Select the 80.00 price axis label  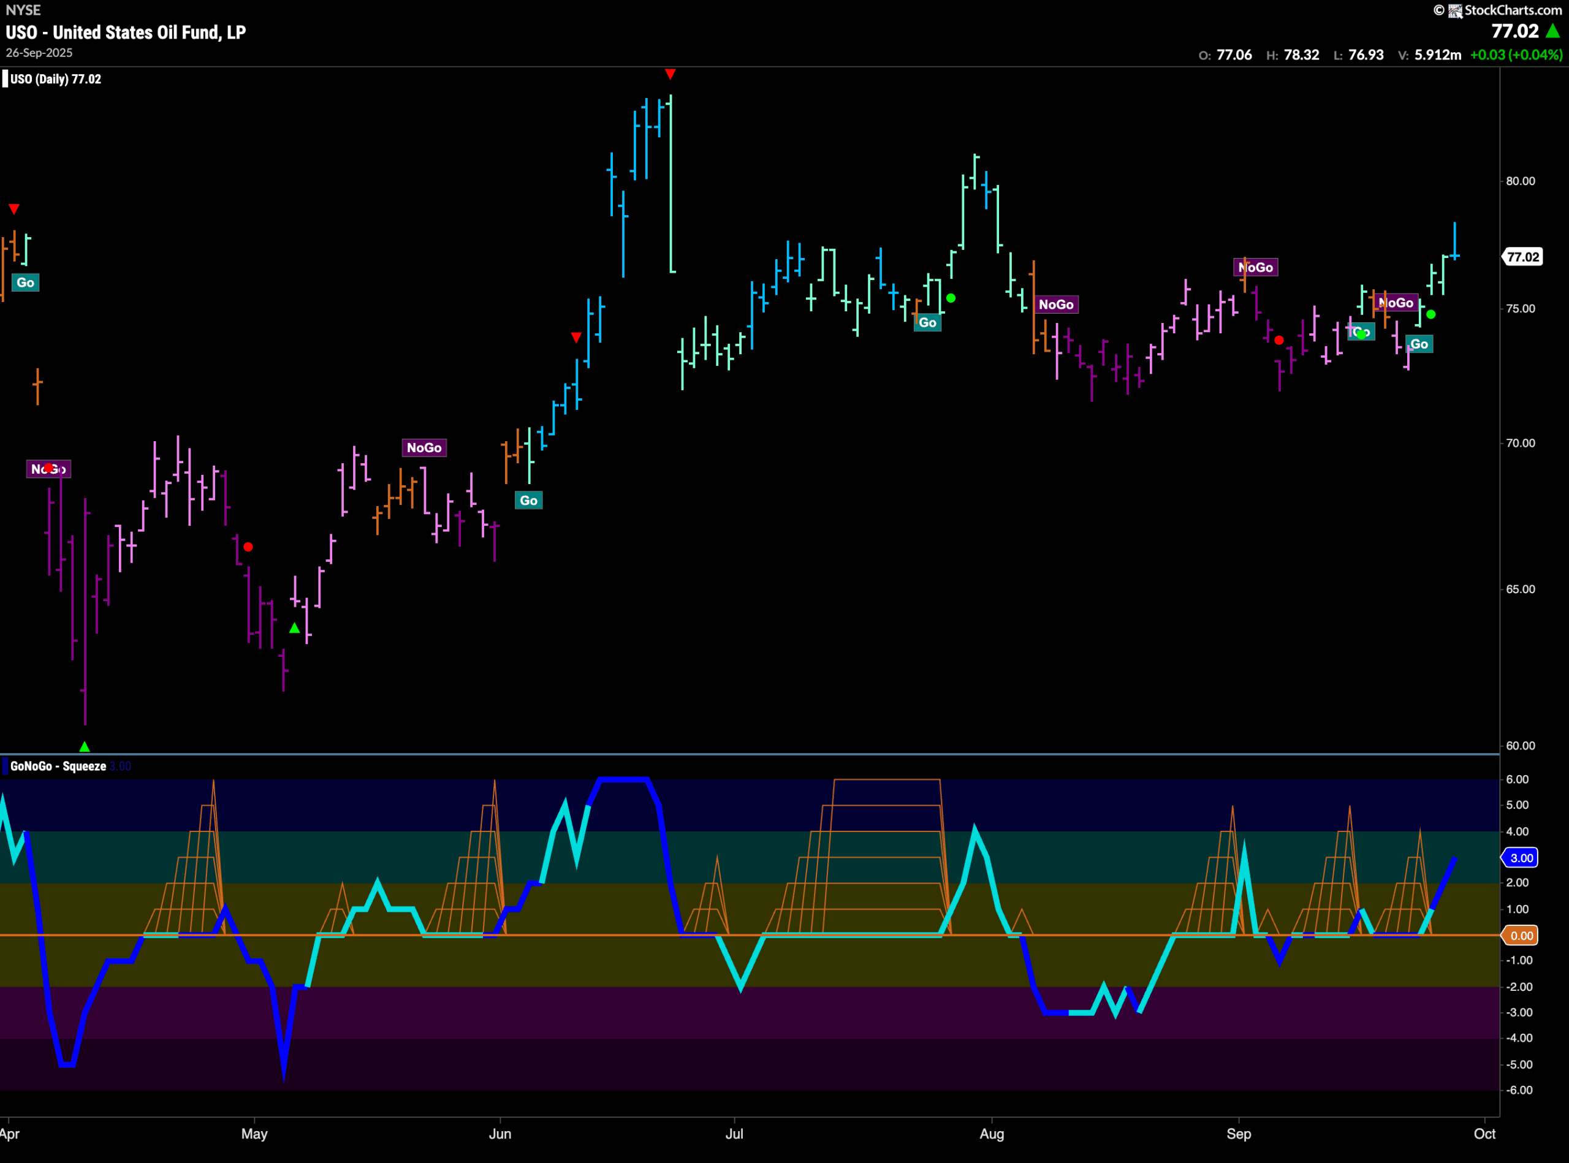[x=1521, y=181]
